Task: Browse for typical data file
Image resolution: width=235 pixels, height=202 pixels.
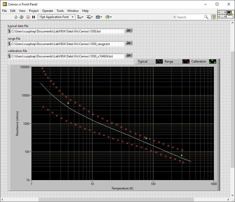Action: (x=129, y=30)
